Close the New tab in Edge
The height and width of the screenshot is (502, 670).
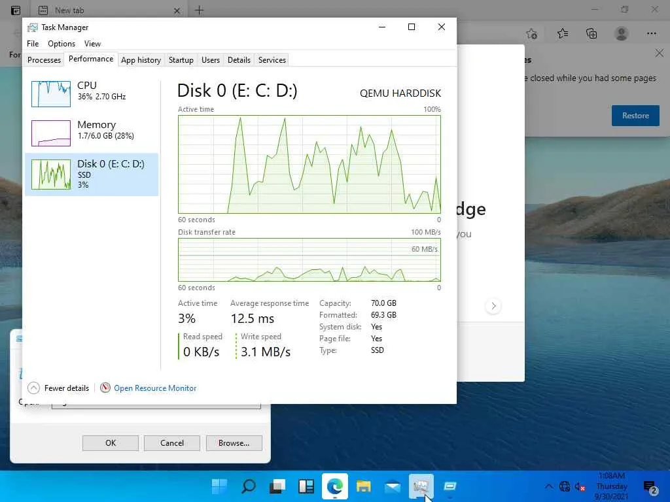(177, 10)
